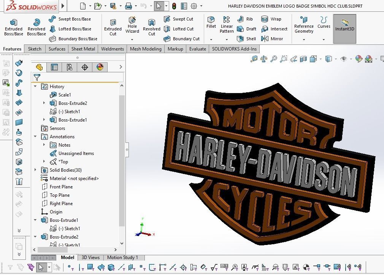Open Hole Wizard dropdown arrow

point(132,40)
